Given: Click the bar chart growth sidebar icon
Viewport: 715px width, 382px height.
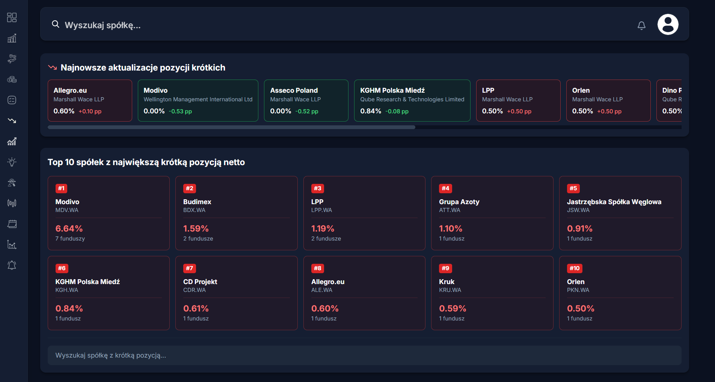Looking at the screenshot, I should pos(12,38).
